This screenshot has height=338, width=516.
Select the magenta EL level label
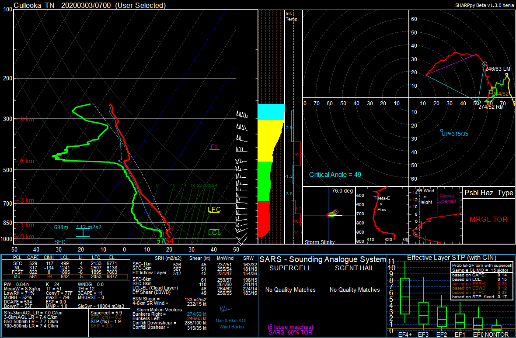(x=215, y=147)
